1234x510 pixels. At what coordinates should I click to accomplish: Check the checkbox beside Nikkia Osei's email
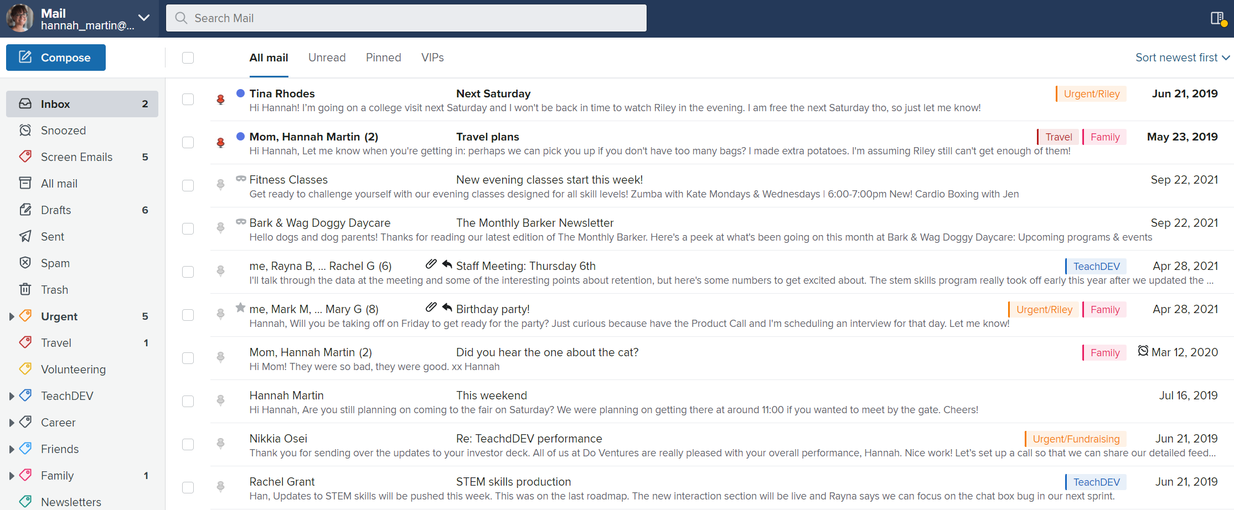click(188, 444)
